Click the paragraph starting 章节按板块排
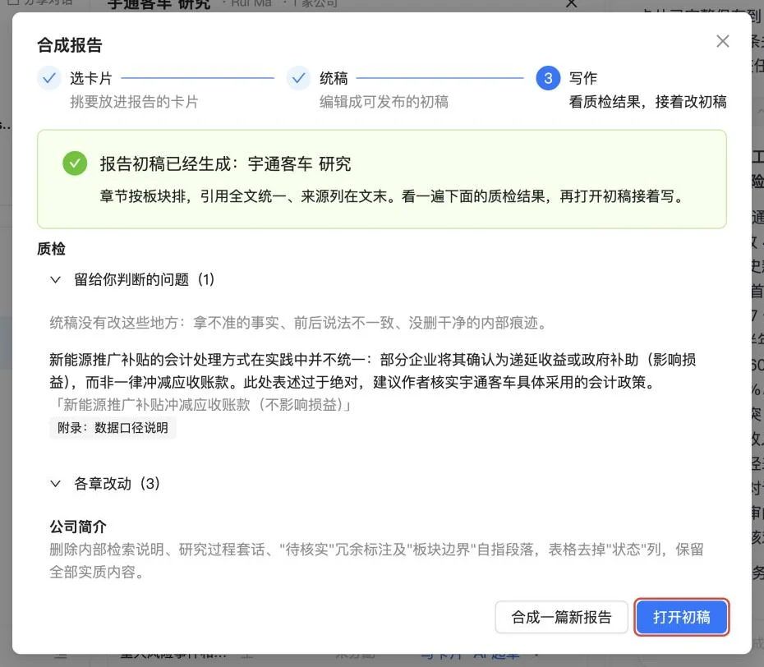 [x=392, y=196]
